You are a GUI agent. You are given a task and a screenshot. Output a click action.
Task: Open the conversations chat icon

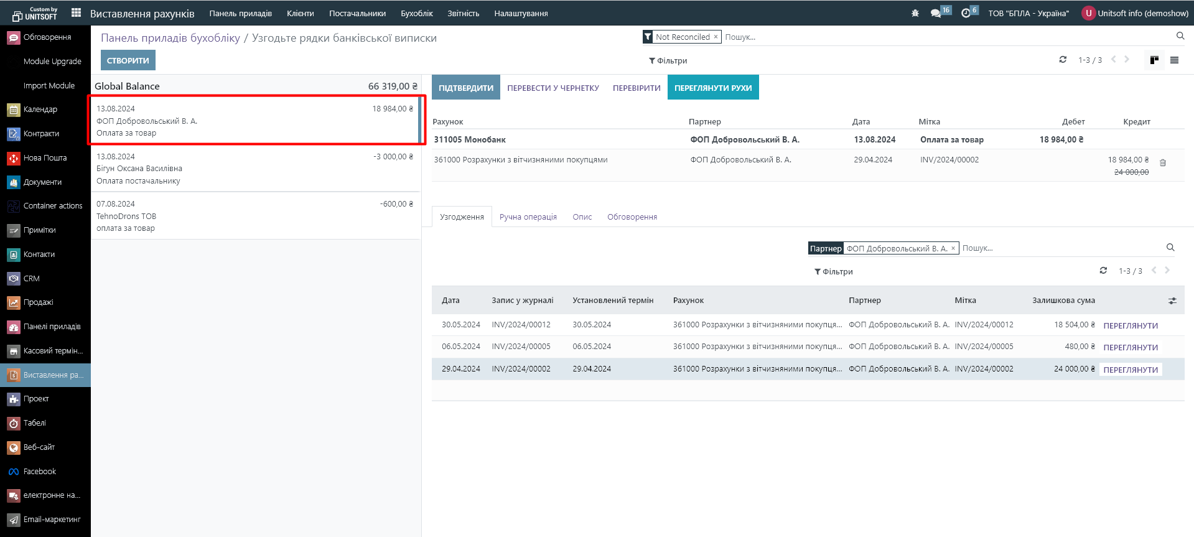point(936,13)
